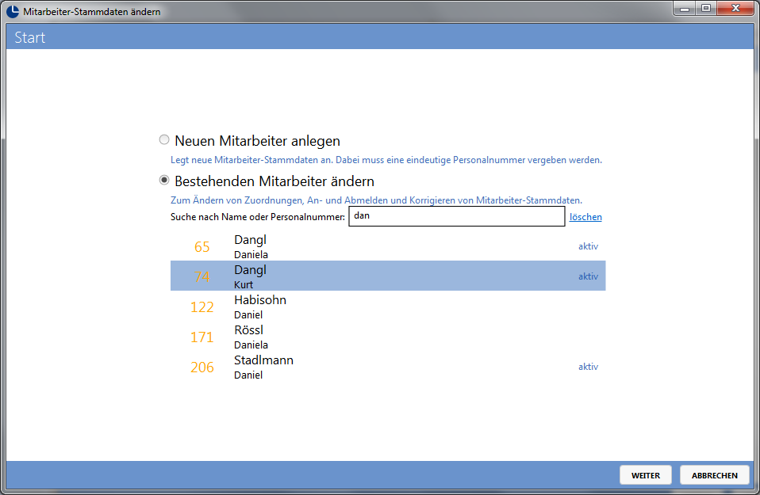Image resolution: width=760 pixels, height=495 pixels.
Task: Click the description 'Zum Ändern von Zuordnungen'
Action: click(x=376, y=200)
